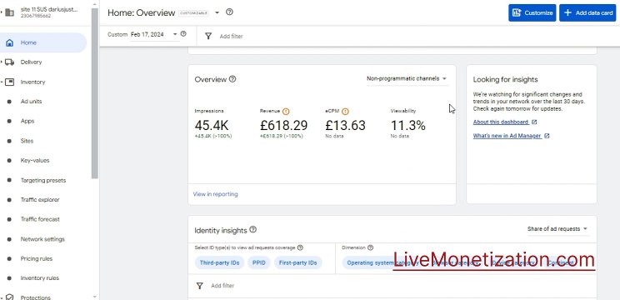
Task: Click the View in reporting link
Action: [216, 194]
